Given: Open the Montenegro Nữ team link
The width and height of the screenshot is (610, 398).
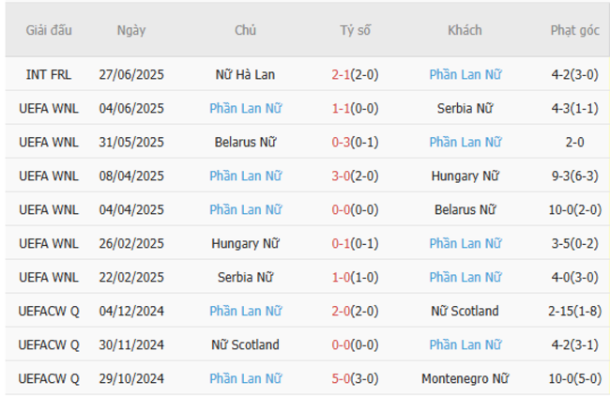Looking at the screenshot, I should pos(465,378).
